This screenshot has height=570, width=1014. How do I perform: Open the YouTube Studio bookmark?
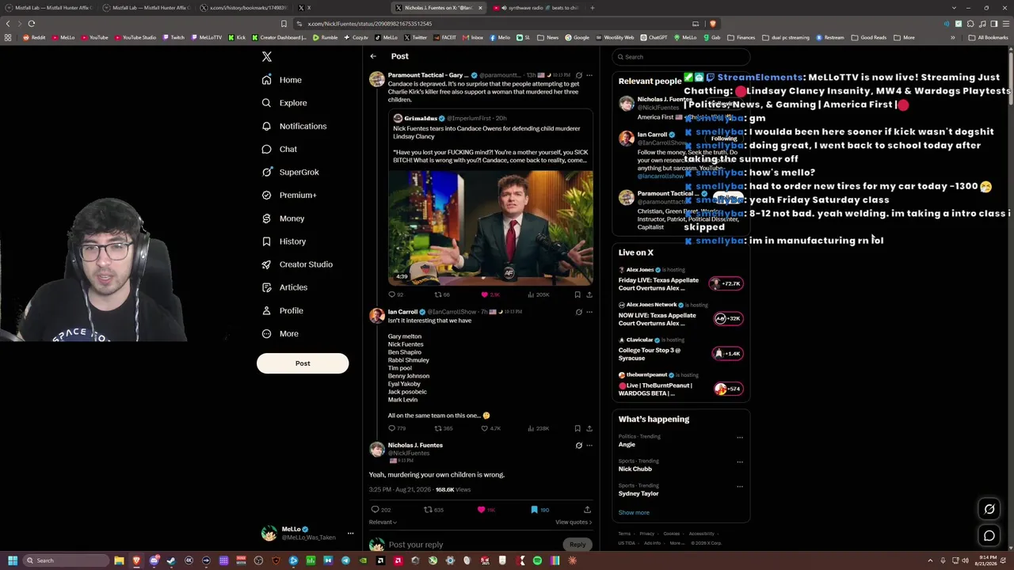pos(135,37)
